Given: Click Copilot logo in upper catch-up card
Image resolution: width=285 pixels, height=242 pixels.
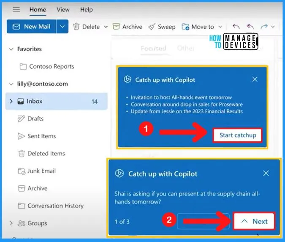Looking at the screenshot, I should point(128,80).
